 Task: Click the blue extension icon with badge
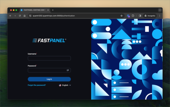pos(128,16)
